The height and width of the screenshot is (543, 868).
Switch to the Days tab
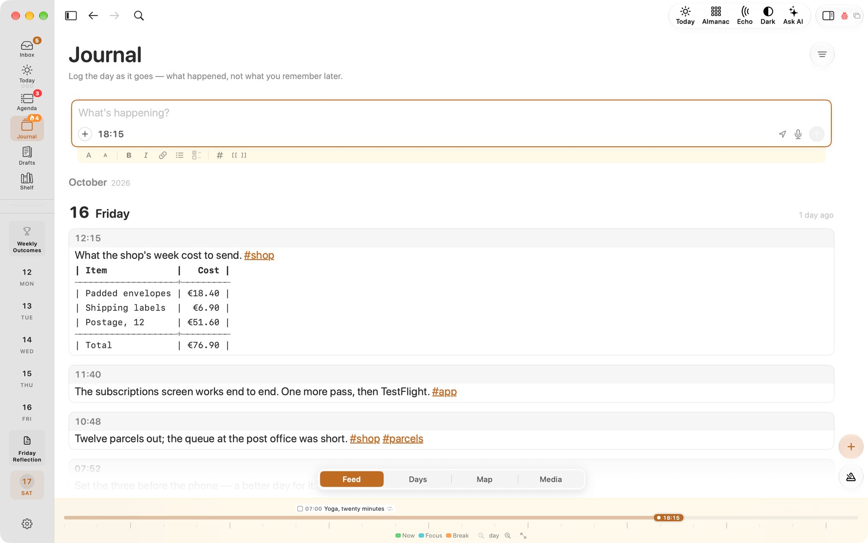tap(418, 479)
